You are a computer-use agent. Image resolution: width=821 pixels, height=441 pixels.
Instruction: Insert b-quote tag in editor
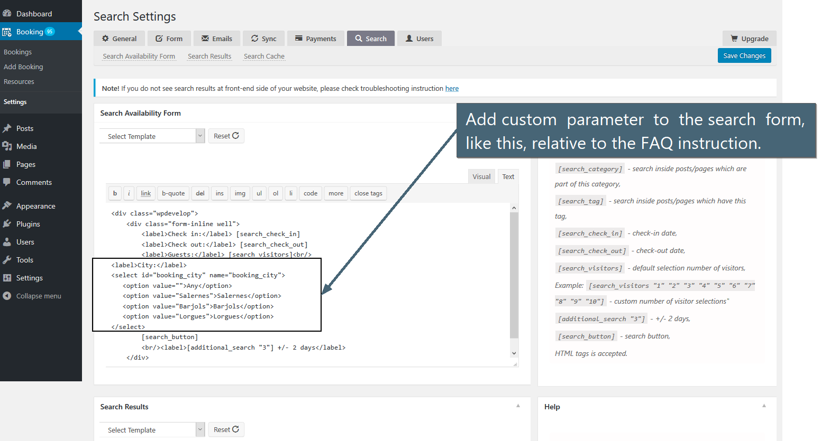[174, 193]
